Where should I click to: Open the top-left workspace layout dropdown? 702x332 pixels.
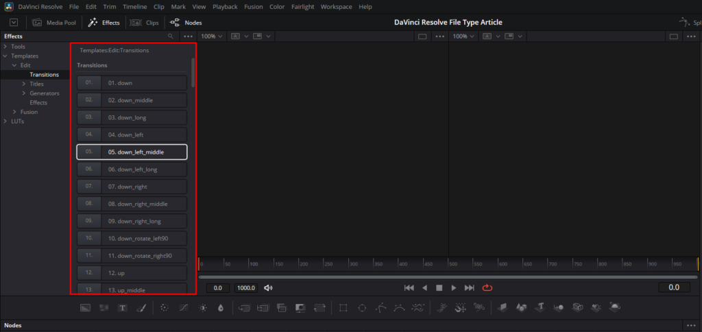pyautogui.click(x=14, y=23)
